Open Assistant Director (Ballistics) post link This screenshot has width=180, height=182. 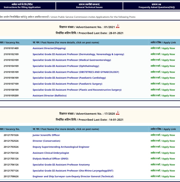click(49, 96)
